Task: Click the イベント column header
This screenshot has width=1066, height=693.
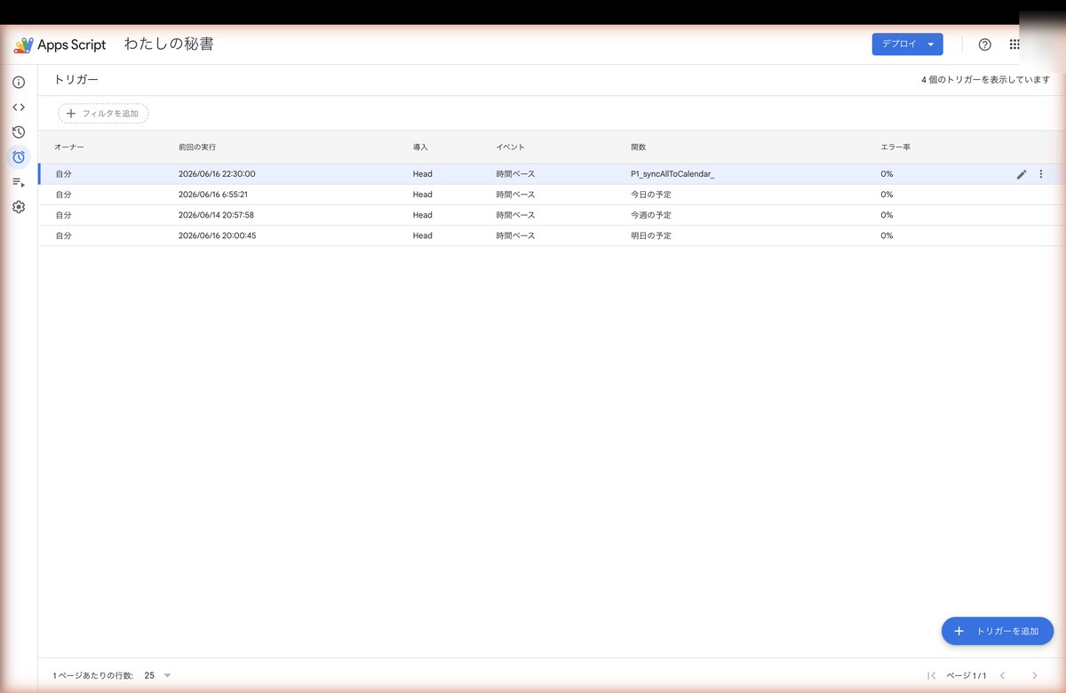Action: 511,147
